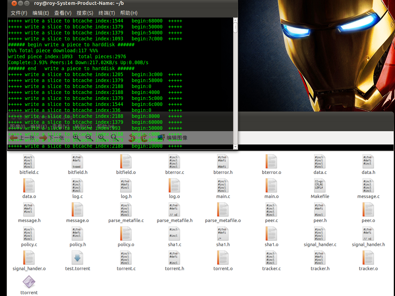Click the signal_hander.h file name

click(368, 245)
